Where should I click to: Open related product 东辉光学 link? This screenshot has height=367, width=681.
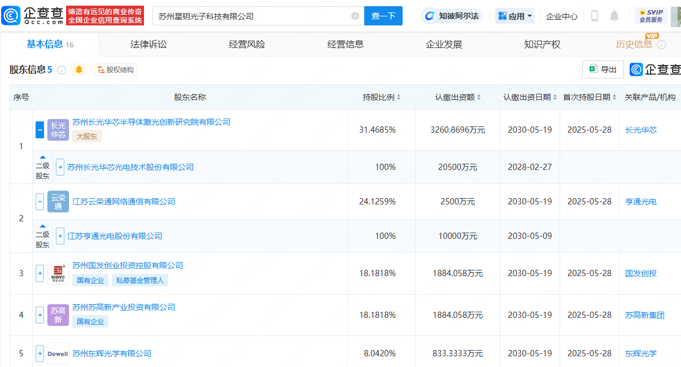pos(641,353)
